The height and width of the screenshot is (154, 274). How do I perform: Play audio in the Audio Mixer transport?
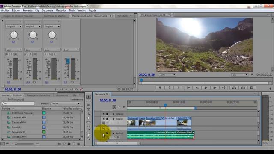click(66, 89)
